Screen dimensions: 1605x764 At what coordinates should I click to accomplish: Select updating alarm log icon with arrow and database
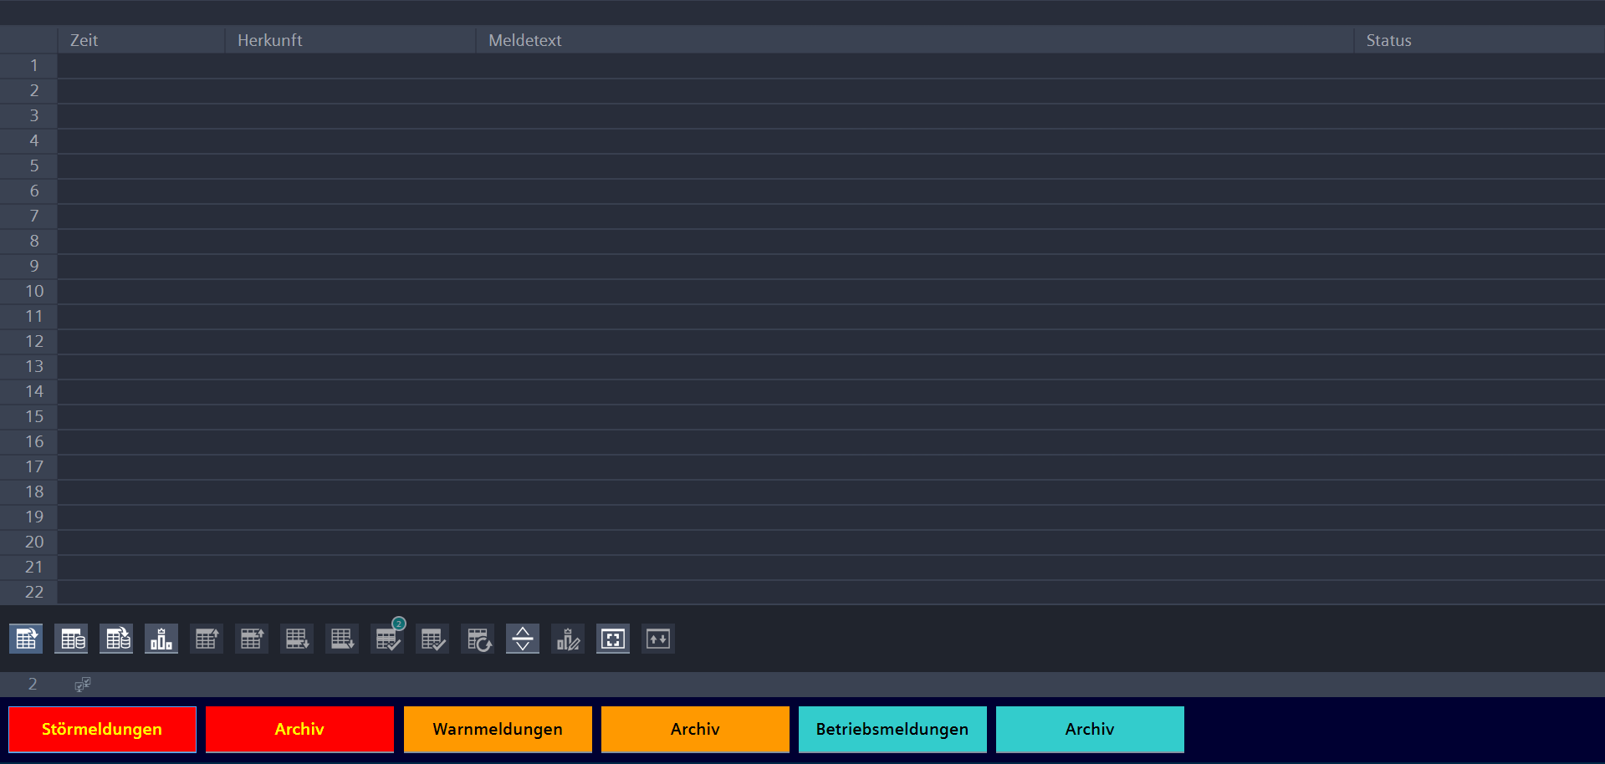tap(116, 639)
